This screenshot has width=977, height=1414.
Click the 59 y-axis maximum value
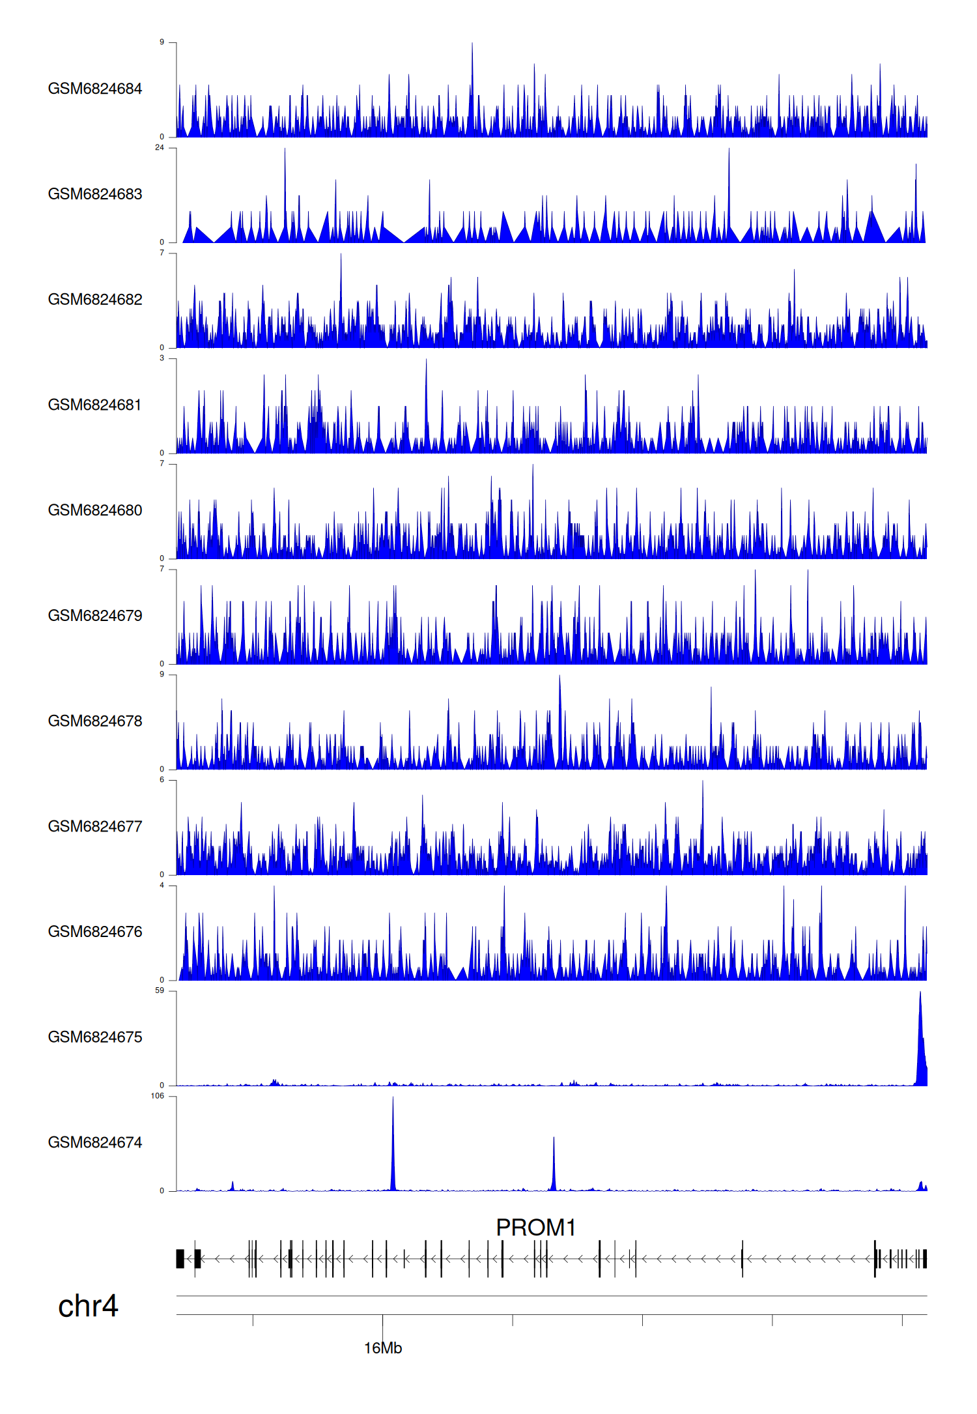[x=160, y=990]
